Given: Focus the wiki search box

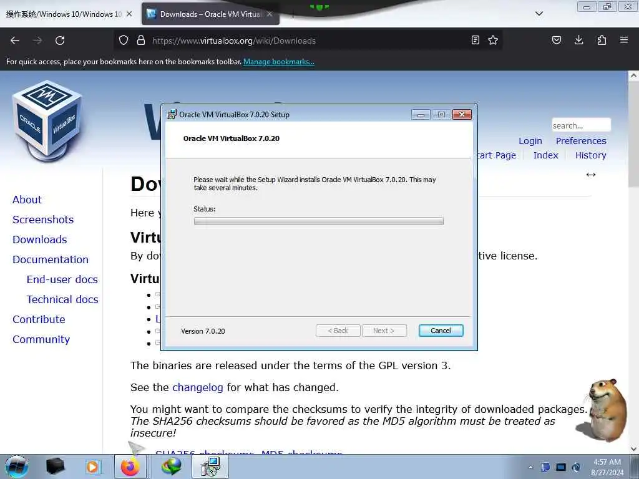Looking at the screenshot, I should tap(581, 125).
